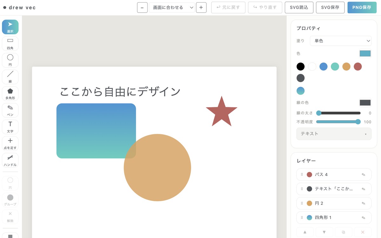Pick the dark gray palette swatch
Image resolution: width=381 pixels, height=238 pixels.
click(301, 78)
